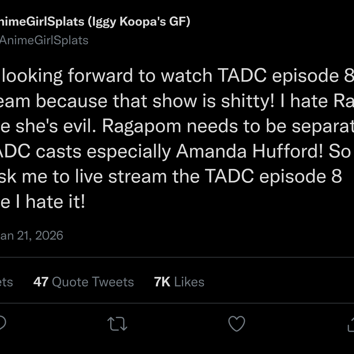
Task: Open the share icon
Action: point(351,324)
